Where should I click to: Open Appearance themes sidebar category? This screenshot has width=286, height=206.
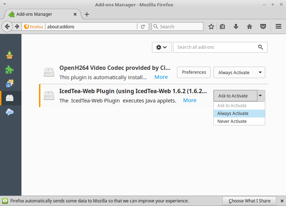point(10,83)
